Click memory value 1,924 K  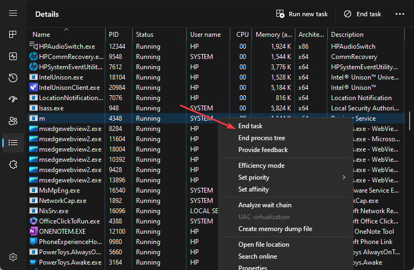click(281, 47)
